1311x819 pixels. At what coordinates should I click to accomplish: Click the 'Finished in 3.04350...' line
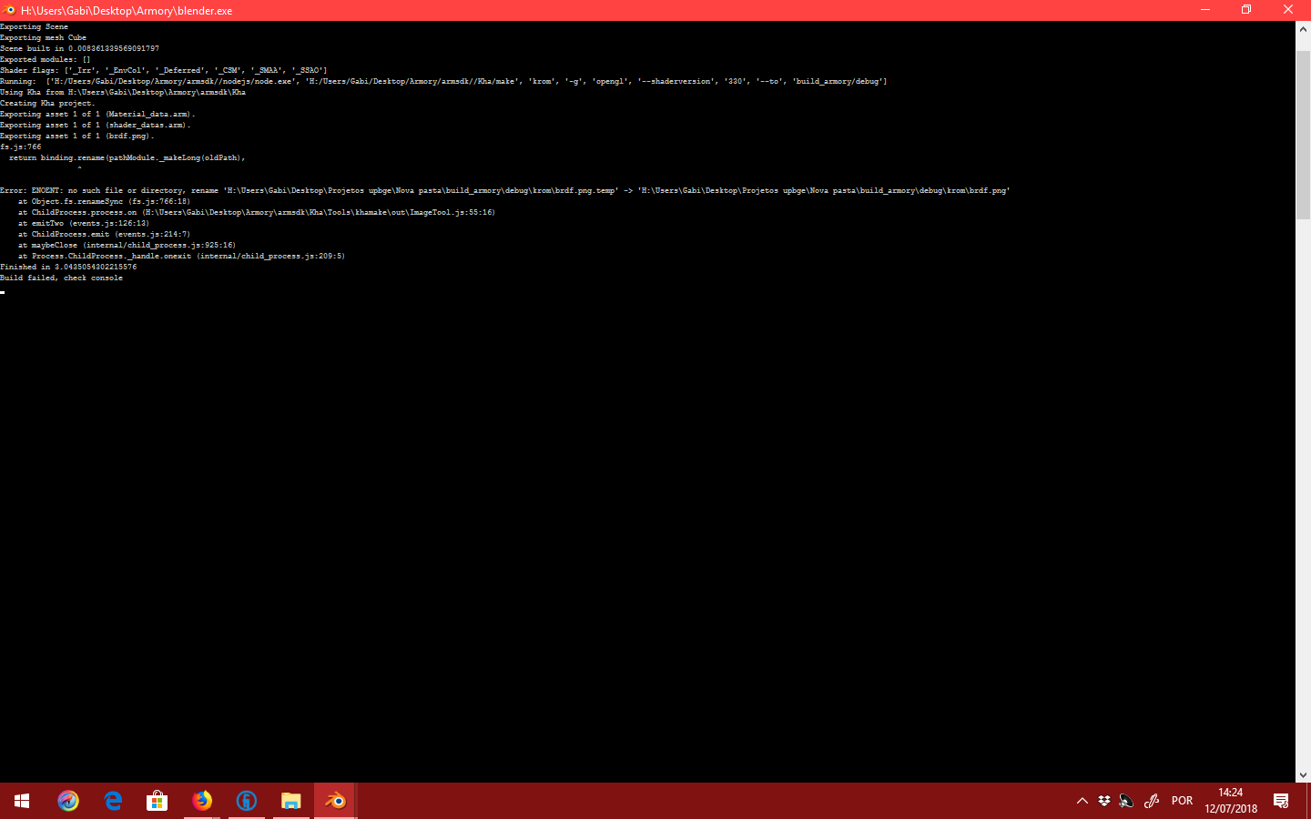pyautogui.click(x=68, y=267)
